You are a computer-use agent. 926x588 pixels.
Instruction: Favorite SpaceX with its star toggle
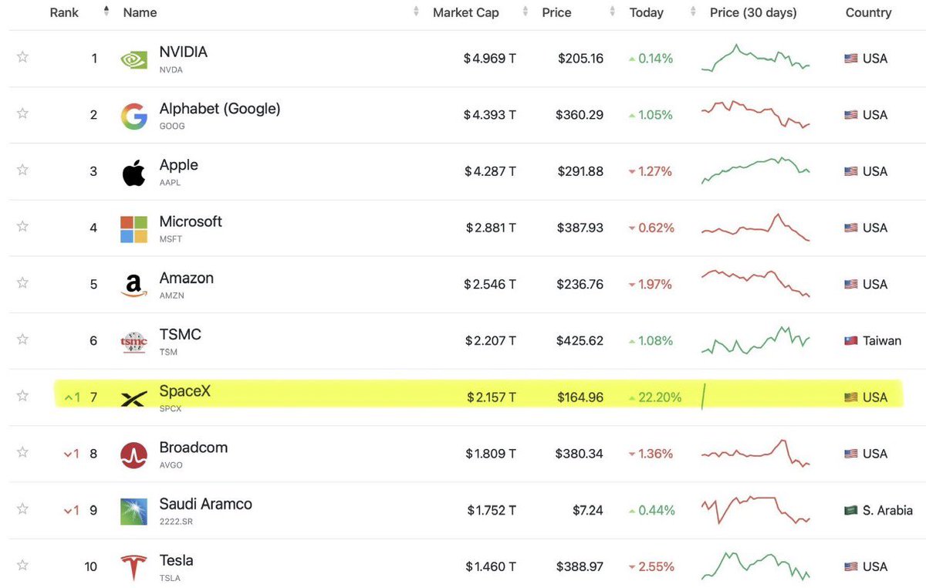pyautogui.click(x=22, y=396)
